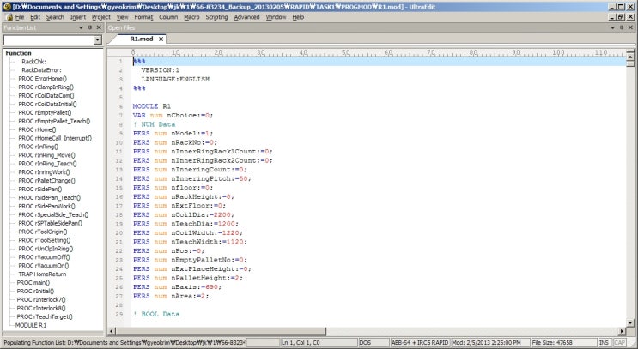Select RackDataError: in function list
The image size is (638, 349).
click(41, 70)
